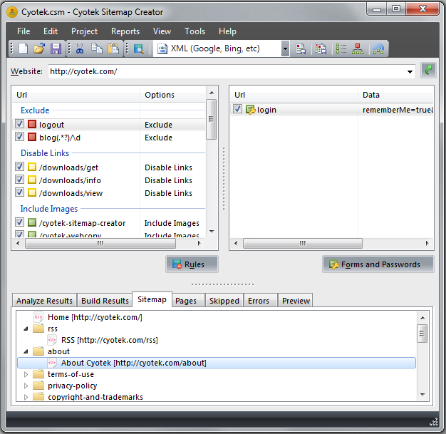The width and height of the screenshot is (446, 434).
Task: Click the login form key icon
Action: coord(250,110)
